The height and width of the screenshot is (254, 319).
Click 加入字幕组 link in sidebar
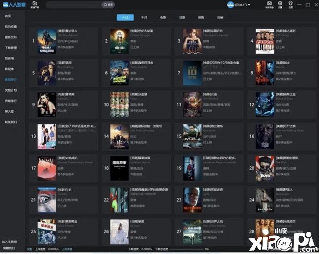click(x=9, y=242)
